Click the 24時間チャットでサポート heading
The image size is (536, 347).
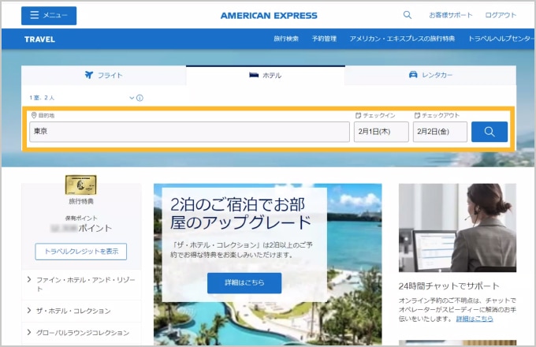[x=449, y=285]
